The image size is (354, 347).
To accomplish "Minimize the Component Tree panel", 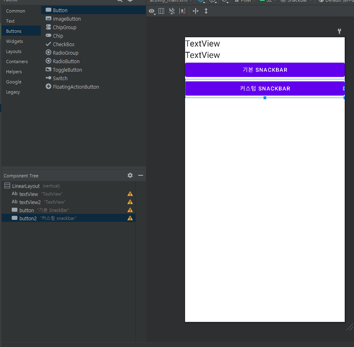I will point(141,175).
